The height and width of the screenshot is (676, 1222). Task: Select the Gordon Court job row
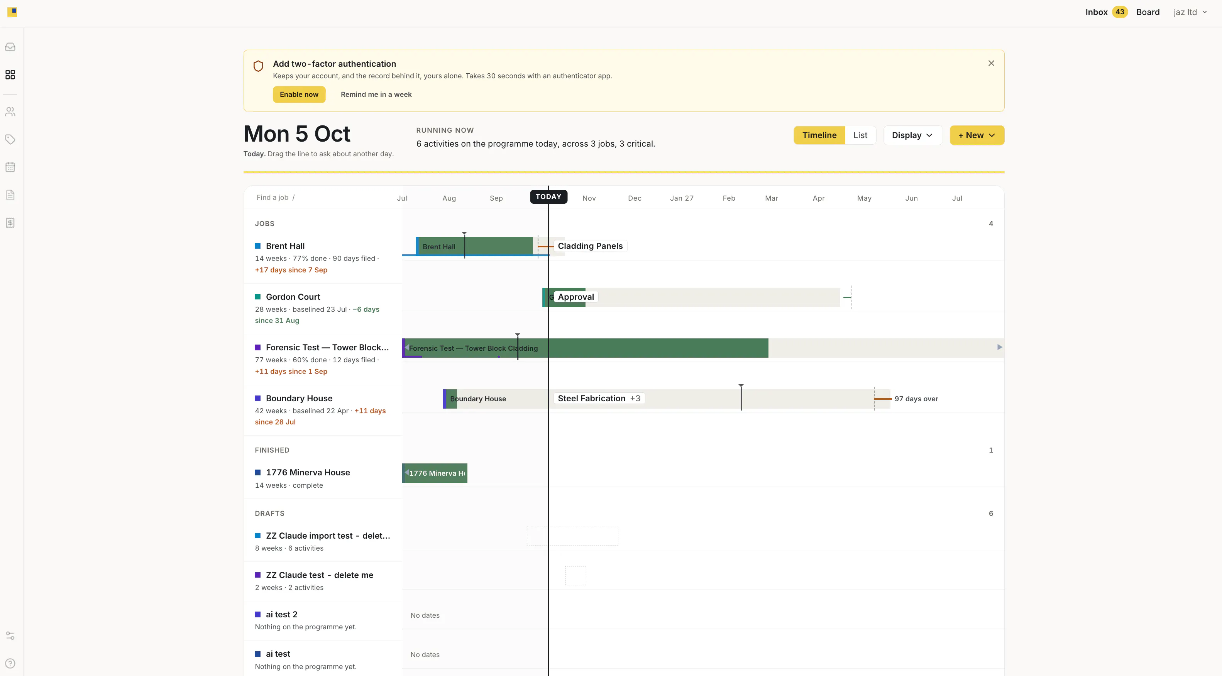323,309
